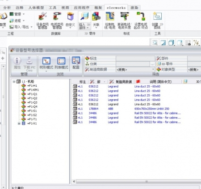201x189 pixels.
Task: Open the 属性 info icon in selector
Action: [x=17, y=61]
